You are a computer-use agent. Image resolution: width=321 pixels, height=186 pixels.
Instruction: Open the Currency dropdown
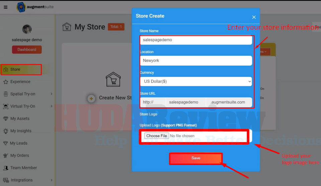(196, 81)
